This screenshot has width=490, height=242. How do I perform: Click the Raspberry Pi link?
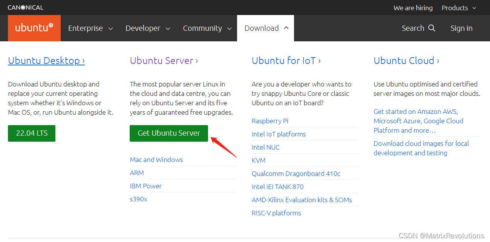point(270,121)
